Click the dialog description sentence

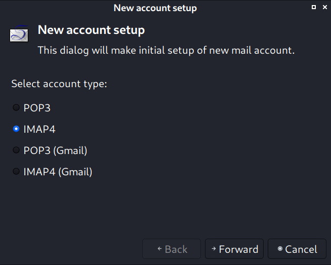[166, 50]
